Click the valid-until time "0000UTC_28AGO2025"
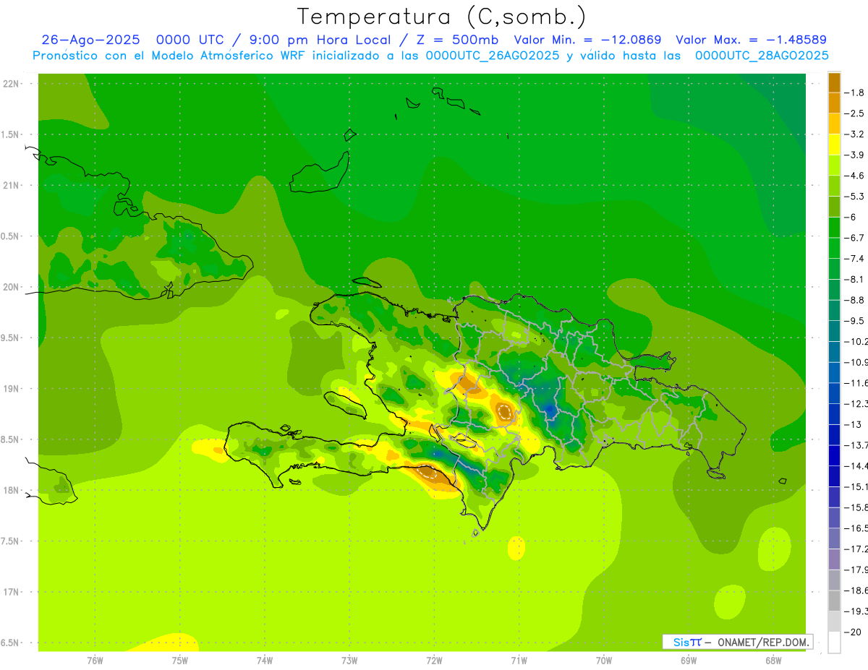 click(762, 56)
